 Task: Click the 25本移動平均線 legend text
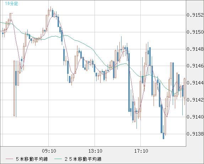tap(83, 159)
